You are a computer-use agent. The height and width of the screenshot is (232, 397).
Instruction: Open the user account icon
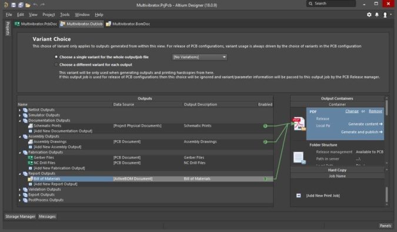point(385,15)
